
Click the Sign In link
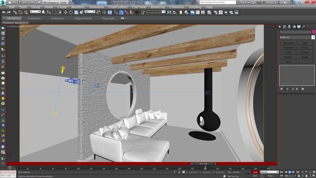[x=261, y=2]
